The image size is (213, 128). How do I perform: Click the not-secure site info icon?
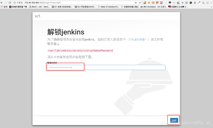pos(15,3)
